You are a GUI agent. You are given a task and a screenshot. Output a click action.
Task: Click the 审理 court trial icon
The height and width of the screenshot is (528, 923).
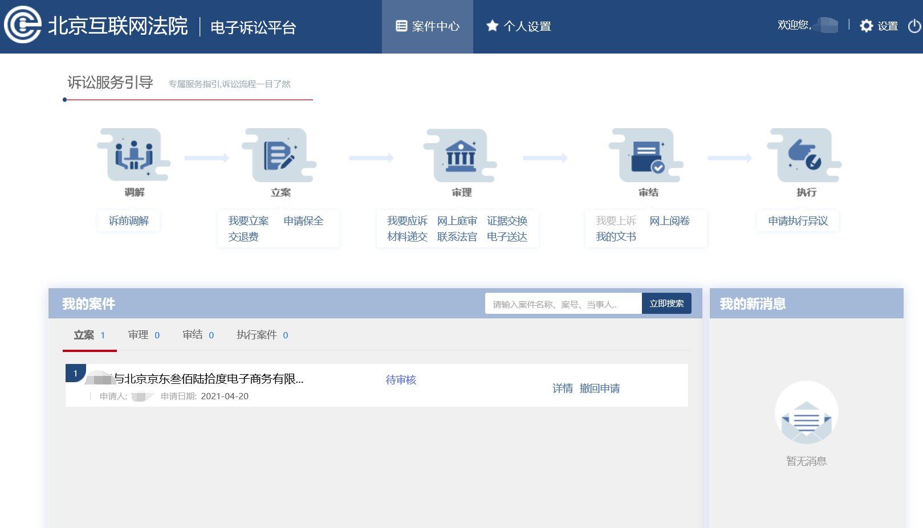click(461, 155)
